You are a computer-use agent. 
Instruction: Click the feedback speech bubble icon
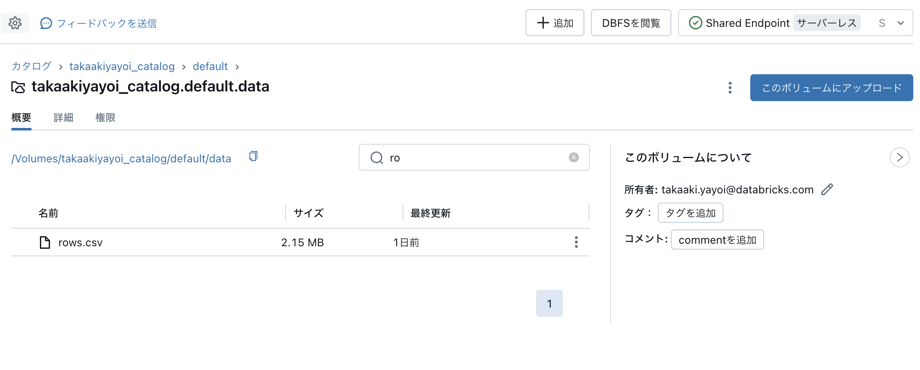[x=46, y=23]
